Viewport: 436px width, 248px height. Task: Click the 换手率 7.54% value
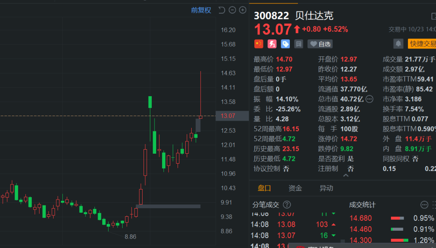[414, 109]
